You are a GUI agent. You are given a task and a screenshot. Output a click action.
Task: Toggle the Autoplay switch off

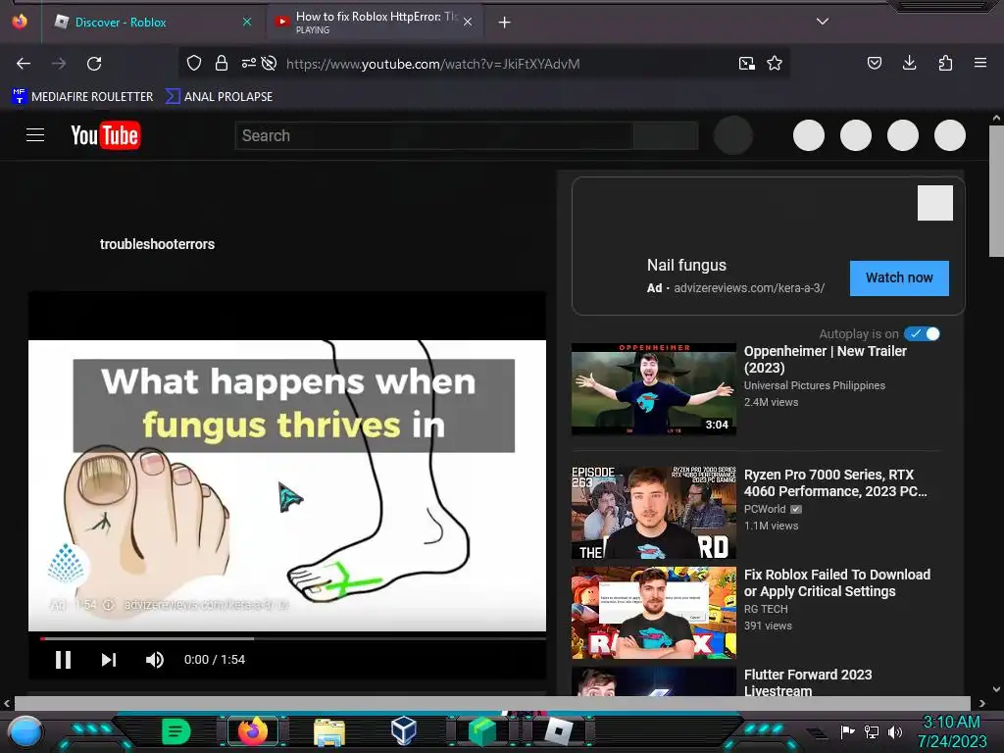[x=922, y=333]
